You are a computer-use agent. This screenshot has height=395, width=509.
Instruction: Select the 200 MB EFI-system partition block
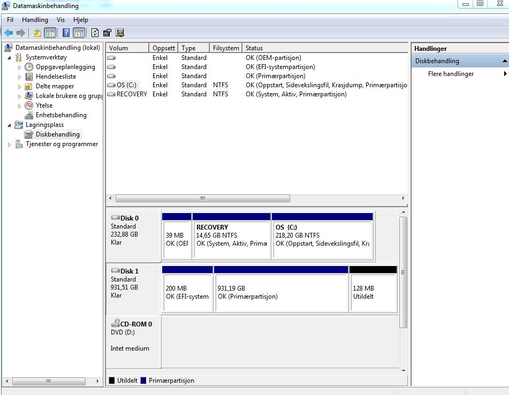click(187, 289)
